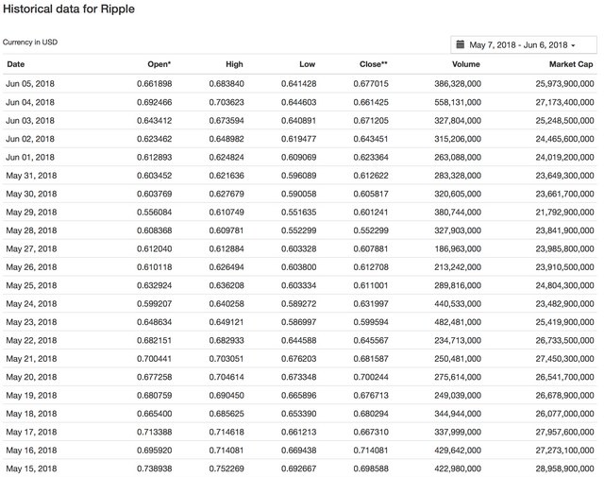Click the Historical data for Ripple heading

pos(69,9)
